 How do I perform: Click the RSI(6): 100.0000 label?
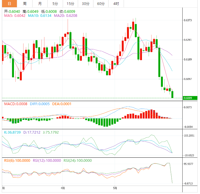pos(17,160)
